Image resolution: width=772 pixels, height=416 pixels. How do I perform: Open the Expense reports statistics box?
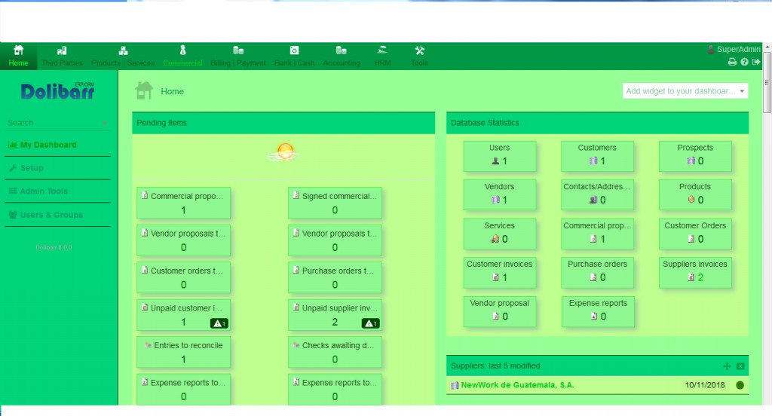pyautogui.click(x=598, y=310)
